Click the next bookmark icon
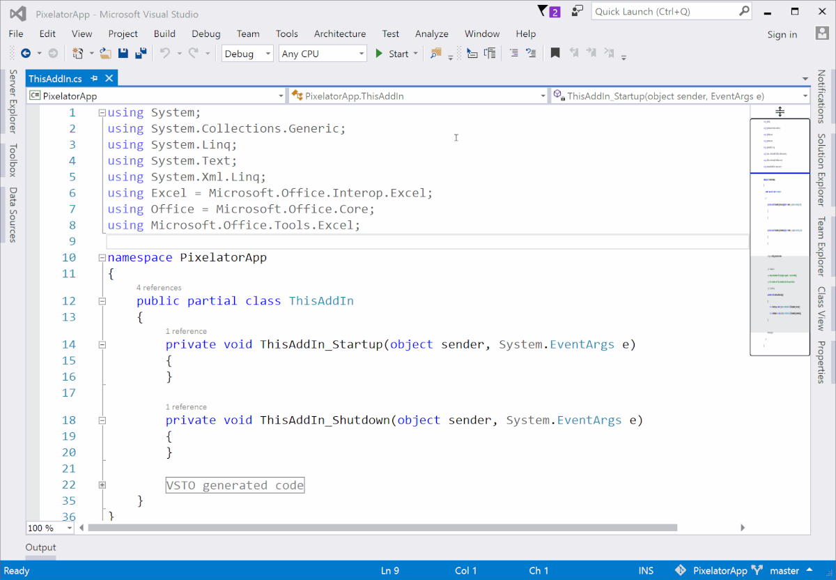Image resolution: width=836 pixels, height=580 pixels. [x=591, y=53]
